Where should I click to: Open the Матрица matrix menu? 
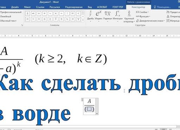point(173,21)
